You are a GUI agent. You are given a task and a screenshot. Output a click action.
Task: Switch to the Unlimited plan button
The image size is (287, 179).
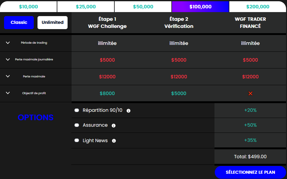click(52, 23)
